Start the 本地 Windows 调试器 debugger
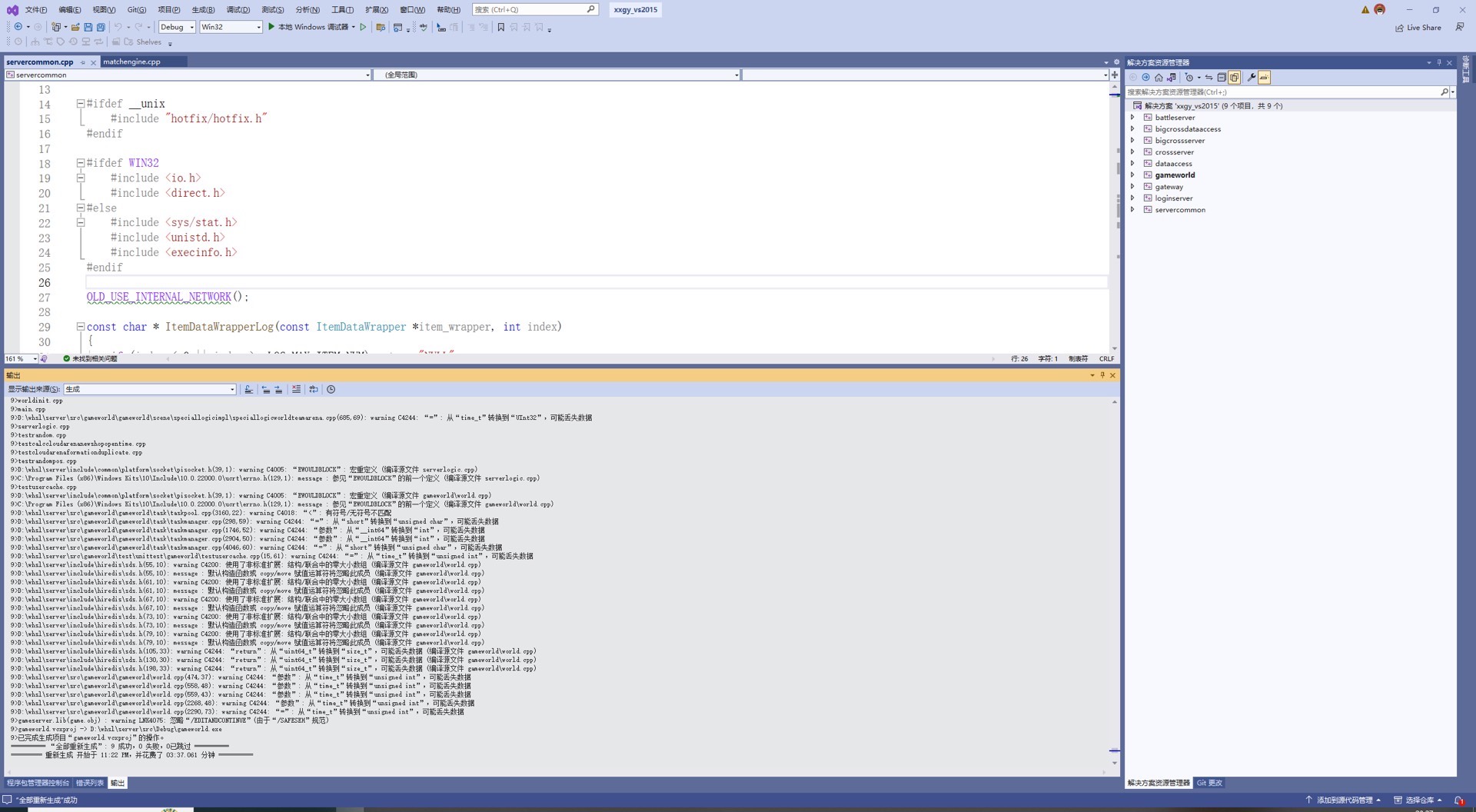Screen dimensions: 1476x812 [x=309, y=27]
